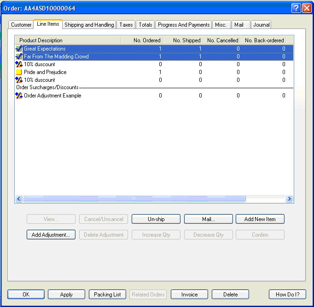This screenshot has height=307, width=314.
Task: Click the Great Expectations shipped checkmark icon
Action: pos(19,49)
